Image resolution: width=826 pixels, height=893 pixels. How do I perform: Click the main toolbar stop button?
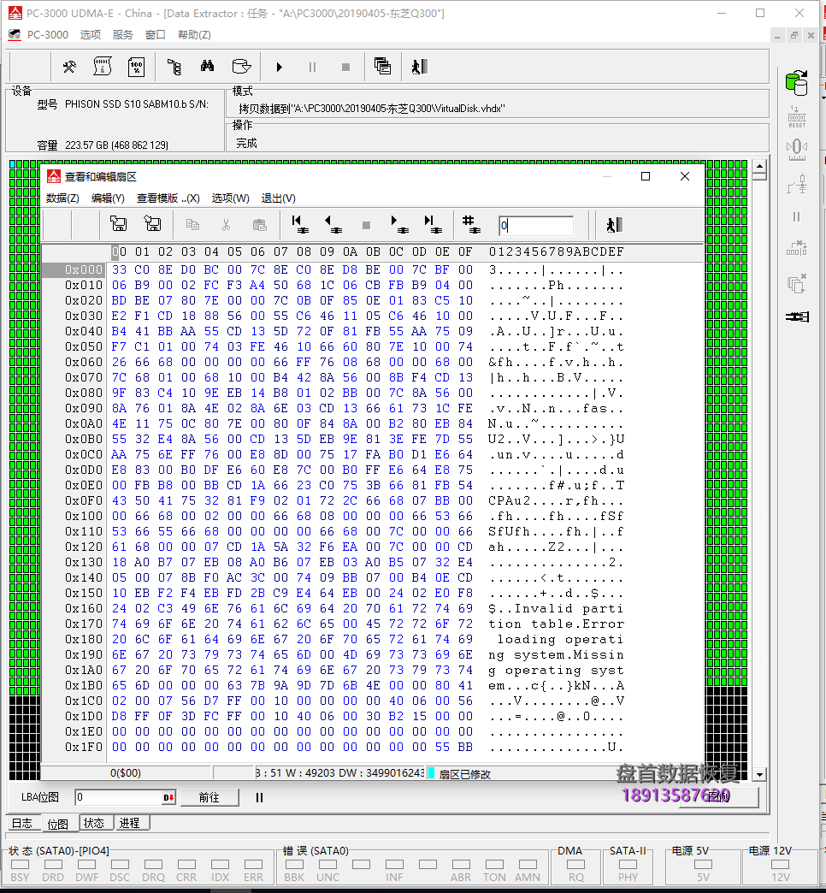(x=345, y=68)
